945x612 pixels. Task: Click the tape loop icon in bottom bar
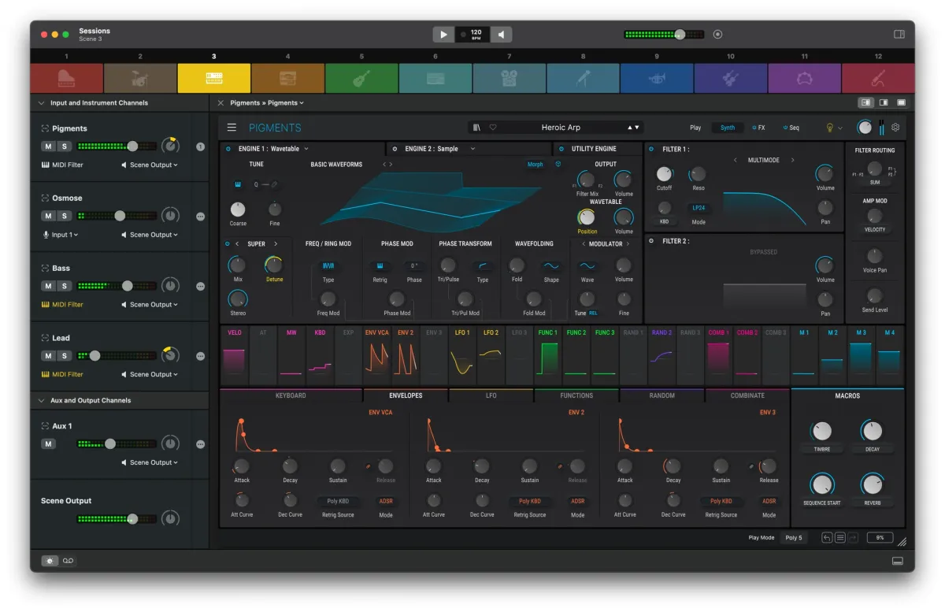pos(69,561)
